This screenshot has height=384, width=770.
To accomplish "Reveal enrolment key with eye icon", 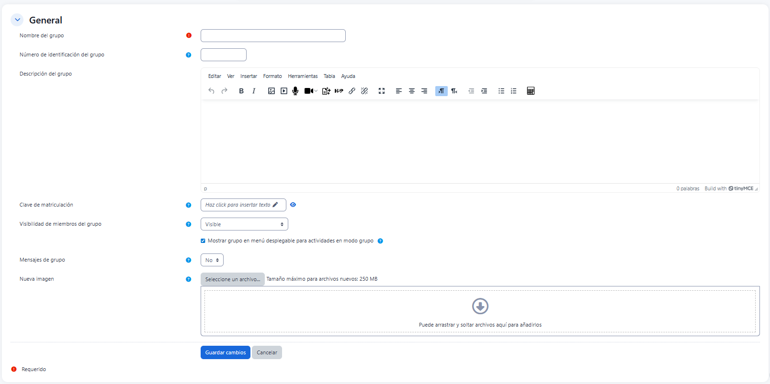I will (x=293, y=205).
